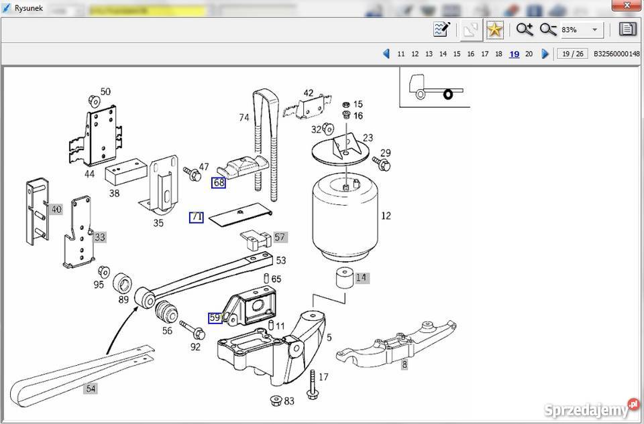Viewport: 644px width, 424px height.
Task: Click the truck axle location thumbnail
Action: tap(435, 87)
